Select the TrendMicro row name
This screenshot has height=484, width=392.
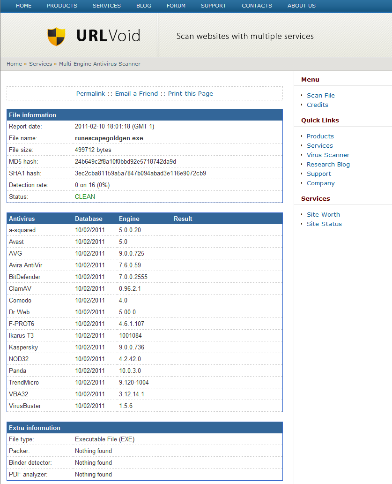tap(24, 382)
